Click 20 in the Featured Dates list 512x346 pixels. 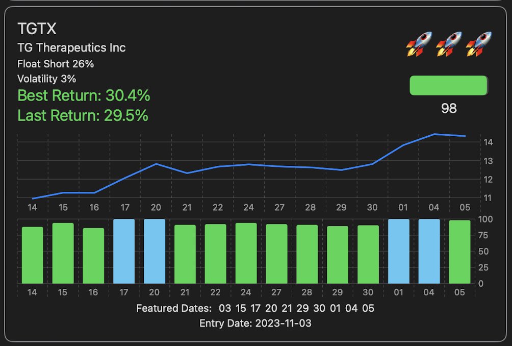point(271,308)
